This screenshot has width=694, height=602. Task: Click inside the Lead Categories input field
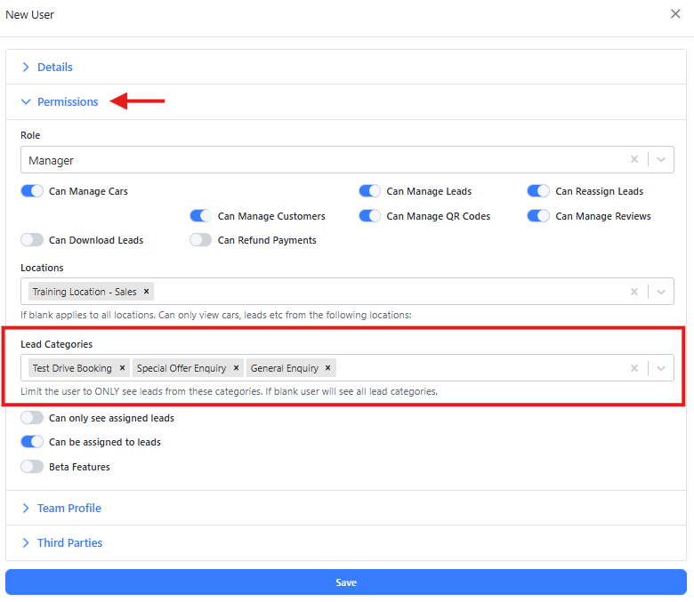pos(480,368)
